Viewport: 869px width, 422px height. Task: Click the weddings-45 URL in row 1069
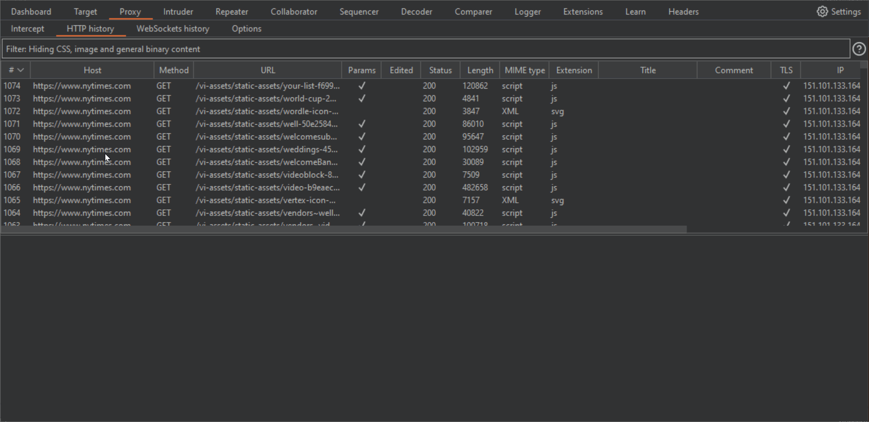[x=267, y=149]
